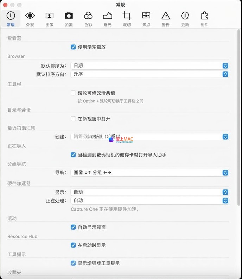Expand the 正在处理 hardware acceleration dropdown

tap(149, 200)
